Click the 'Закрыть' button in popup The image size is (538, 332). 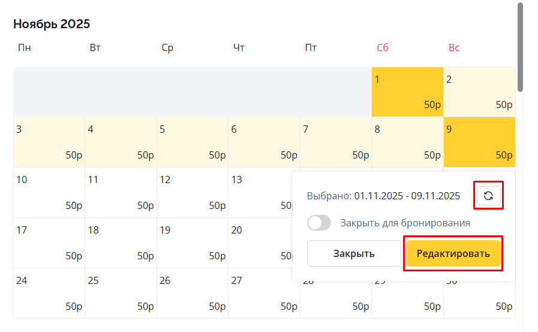[x=354, y=253]
